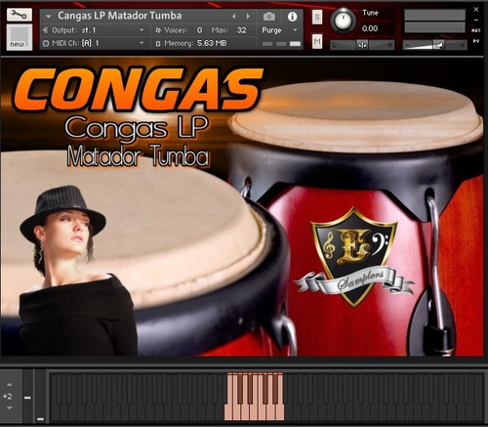The image size is (488, 427).
Task: Expand the instrument name dropdown arrow
Action: pos(49,16)
